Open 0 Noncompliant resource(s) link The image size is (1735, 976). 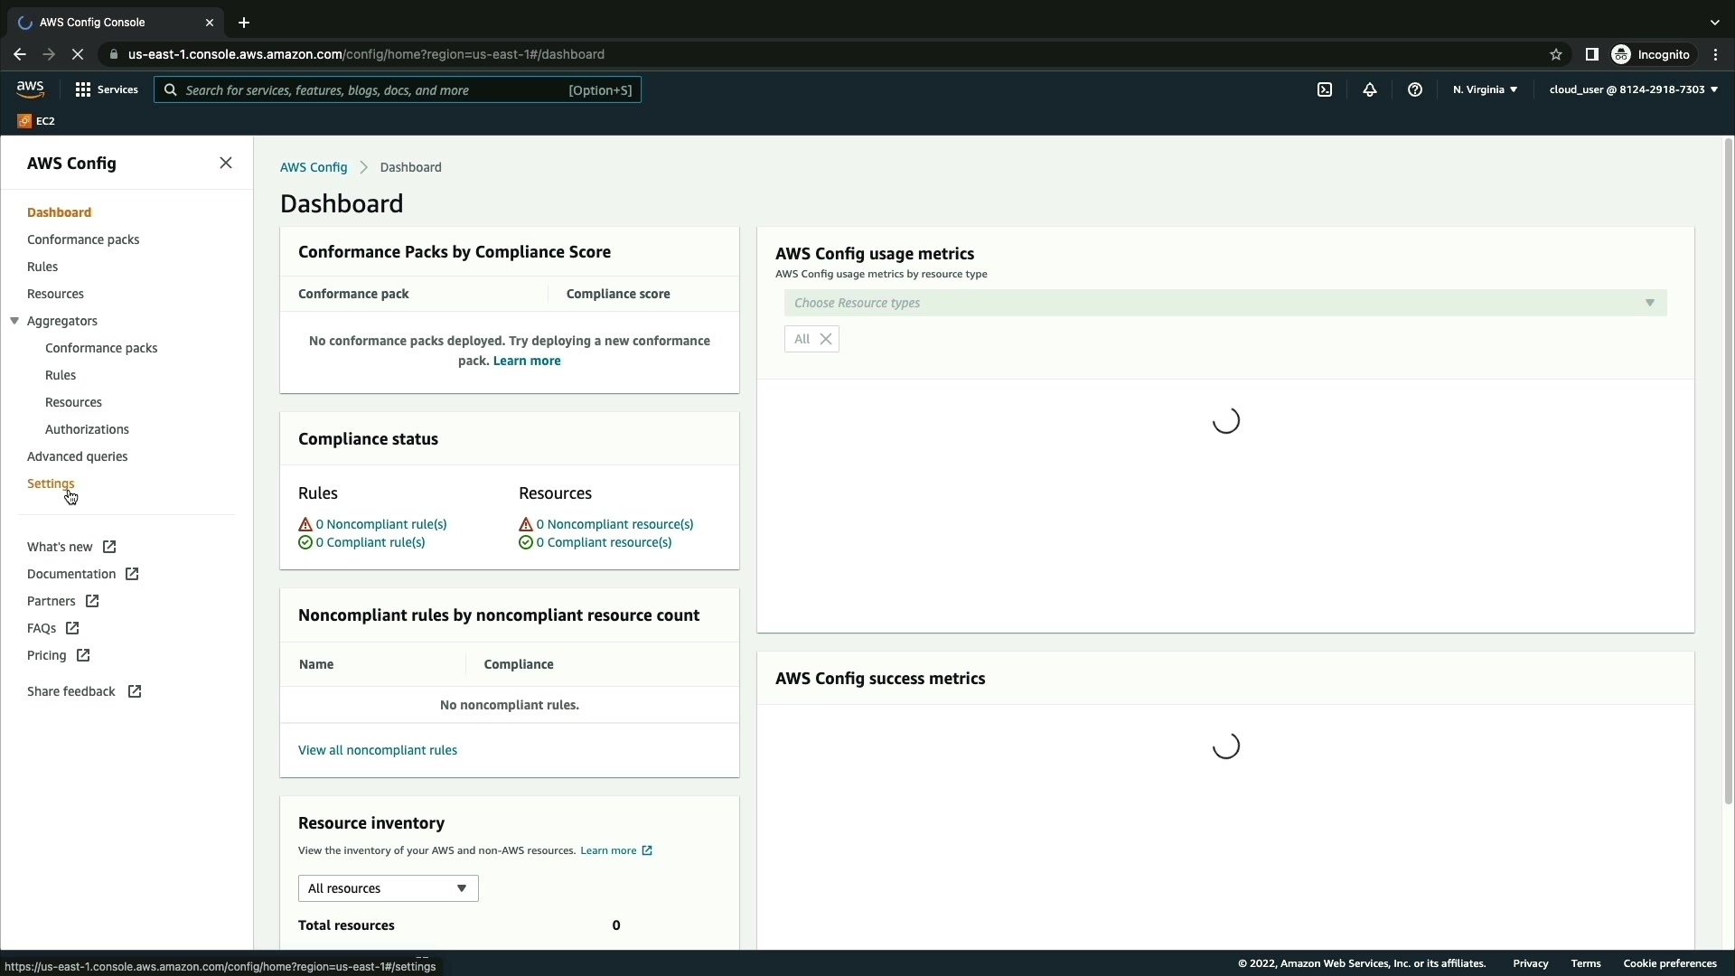tap(614, 524)
